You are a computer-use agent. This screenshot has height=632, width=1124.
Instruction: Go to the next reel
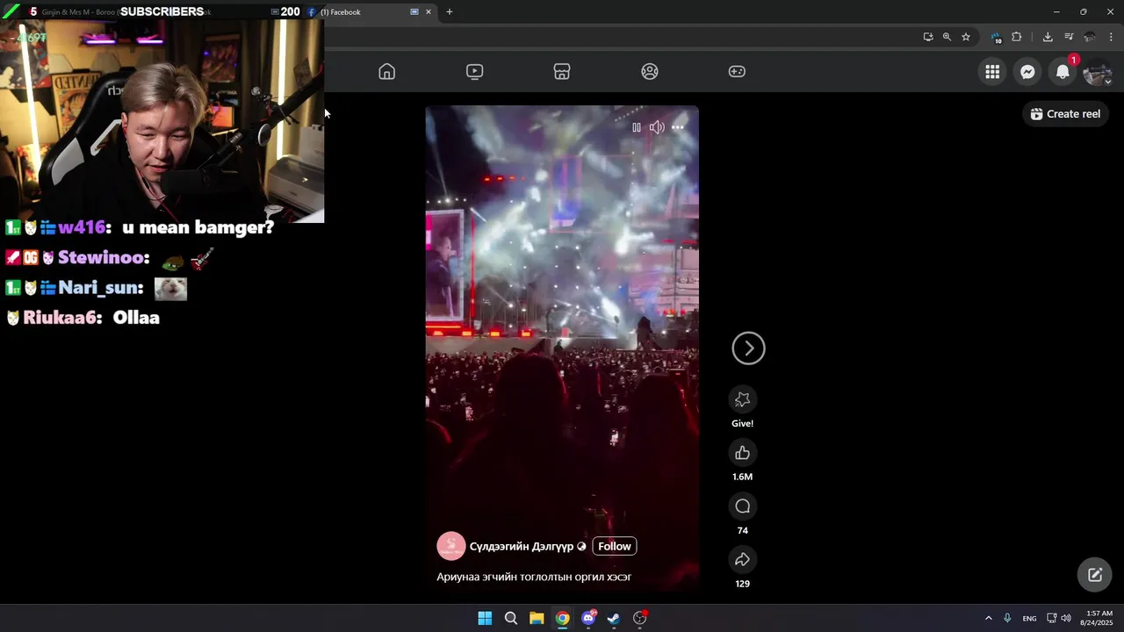(749, 348)
